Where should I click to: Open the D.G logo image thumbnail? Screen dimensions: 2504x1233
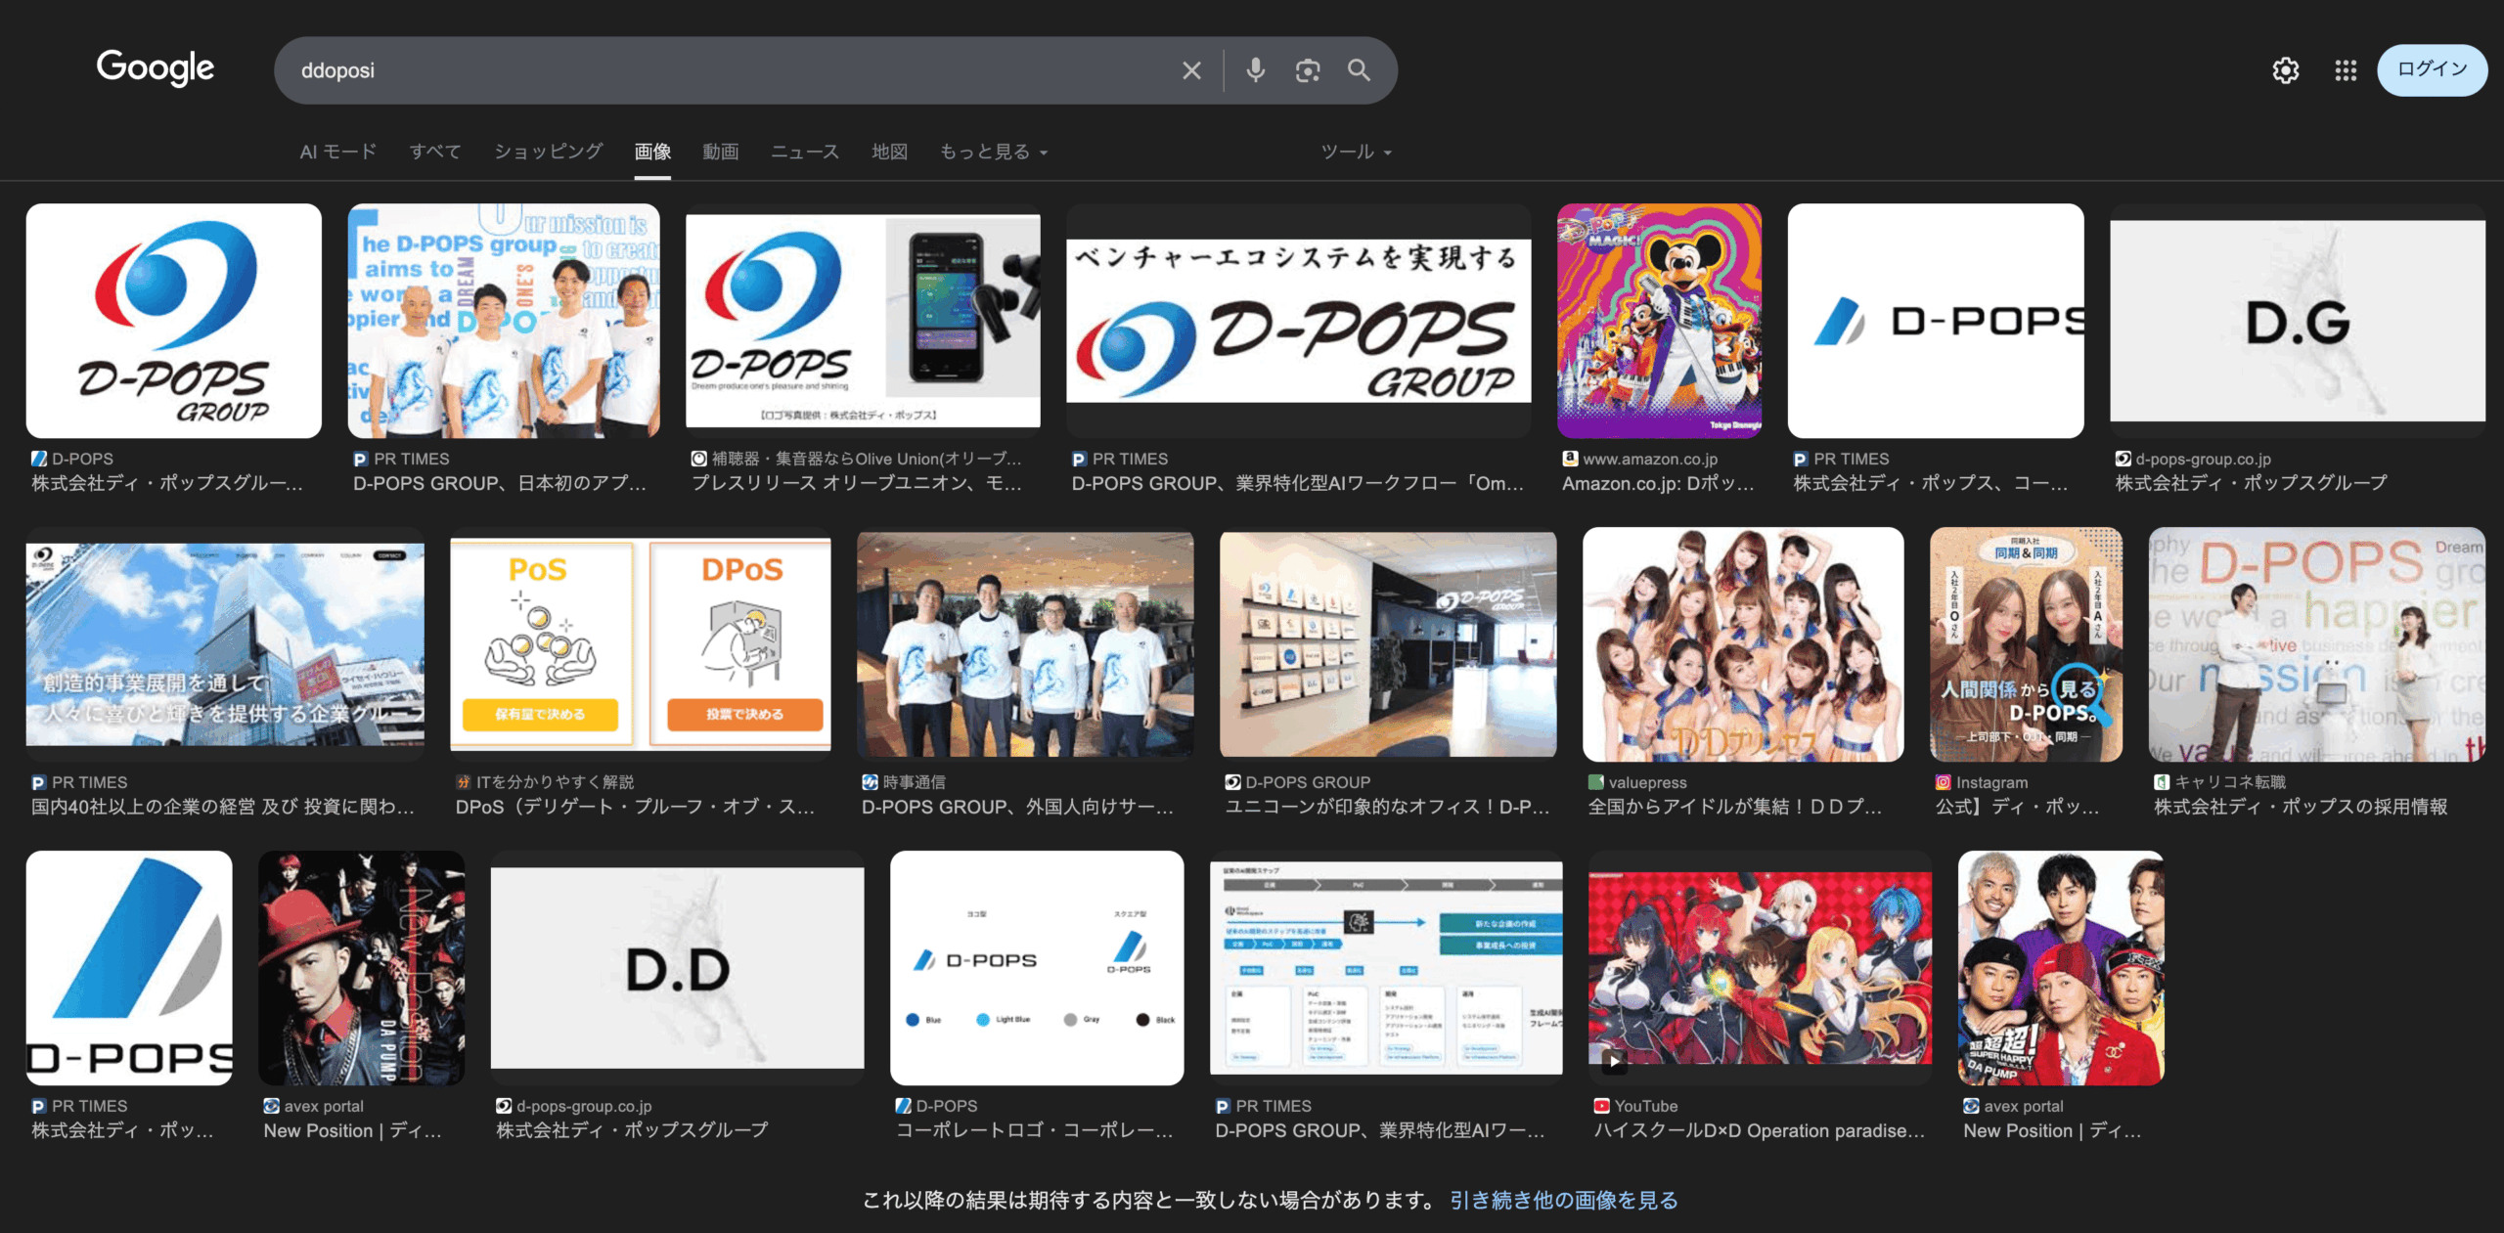coord(2297,321)
